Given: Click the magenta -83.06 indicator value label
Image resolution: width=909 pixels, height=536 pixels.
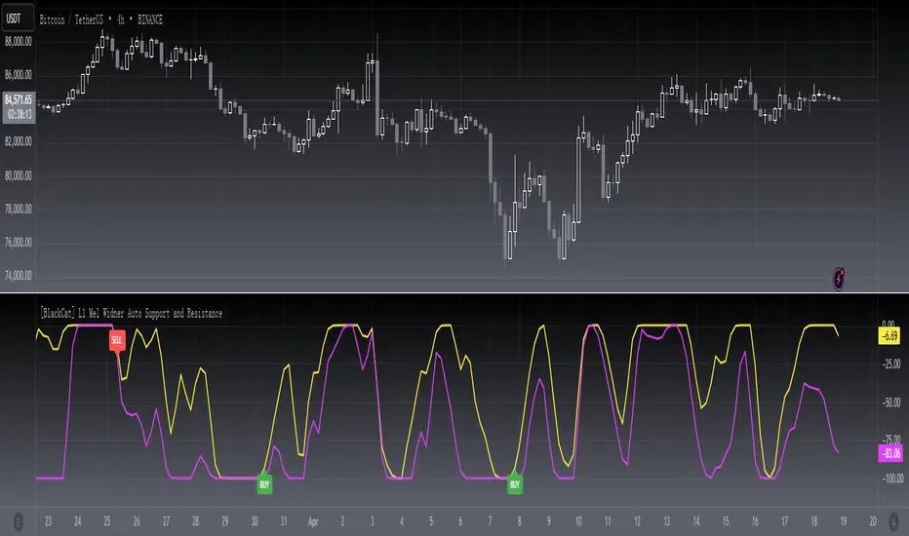Looking at the screenshot, I should pos(888,452).
